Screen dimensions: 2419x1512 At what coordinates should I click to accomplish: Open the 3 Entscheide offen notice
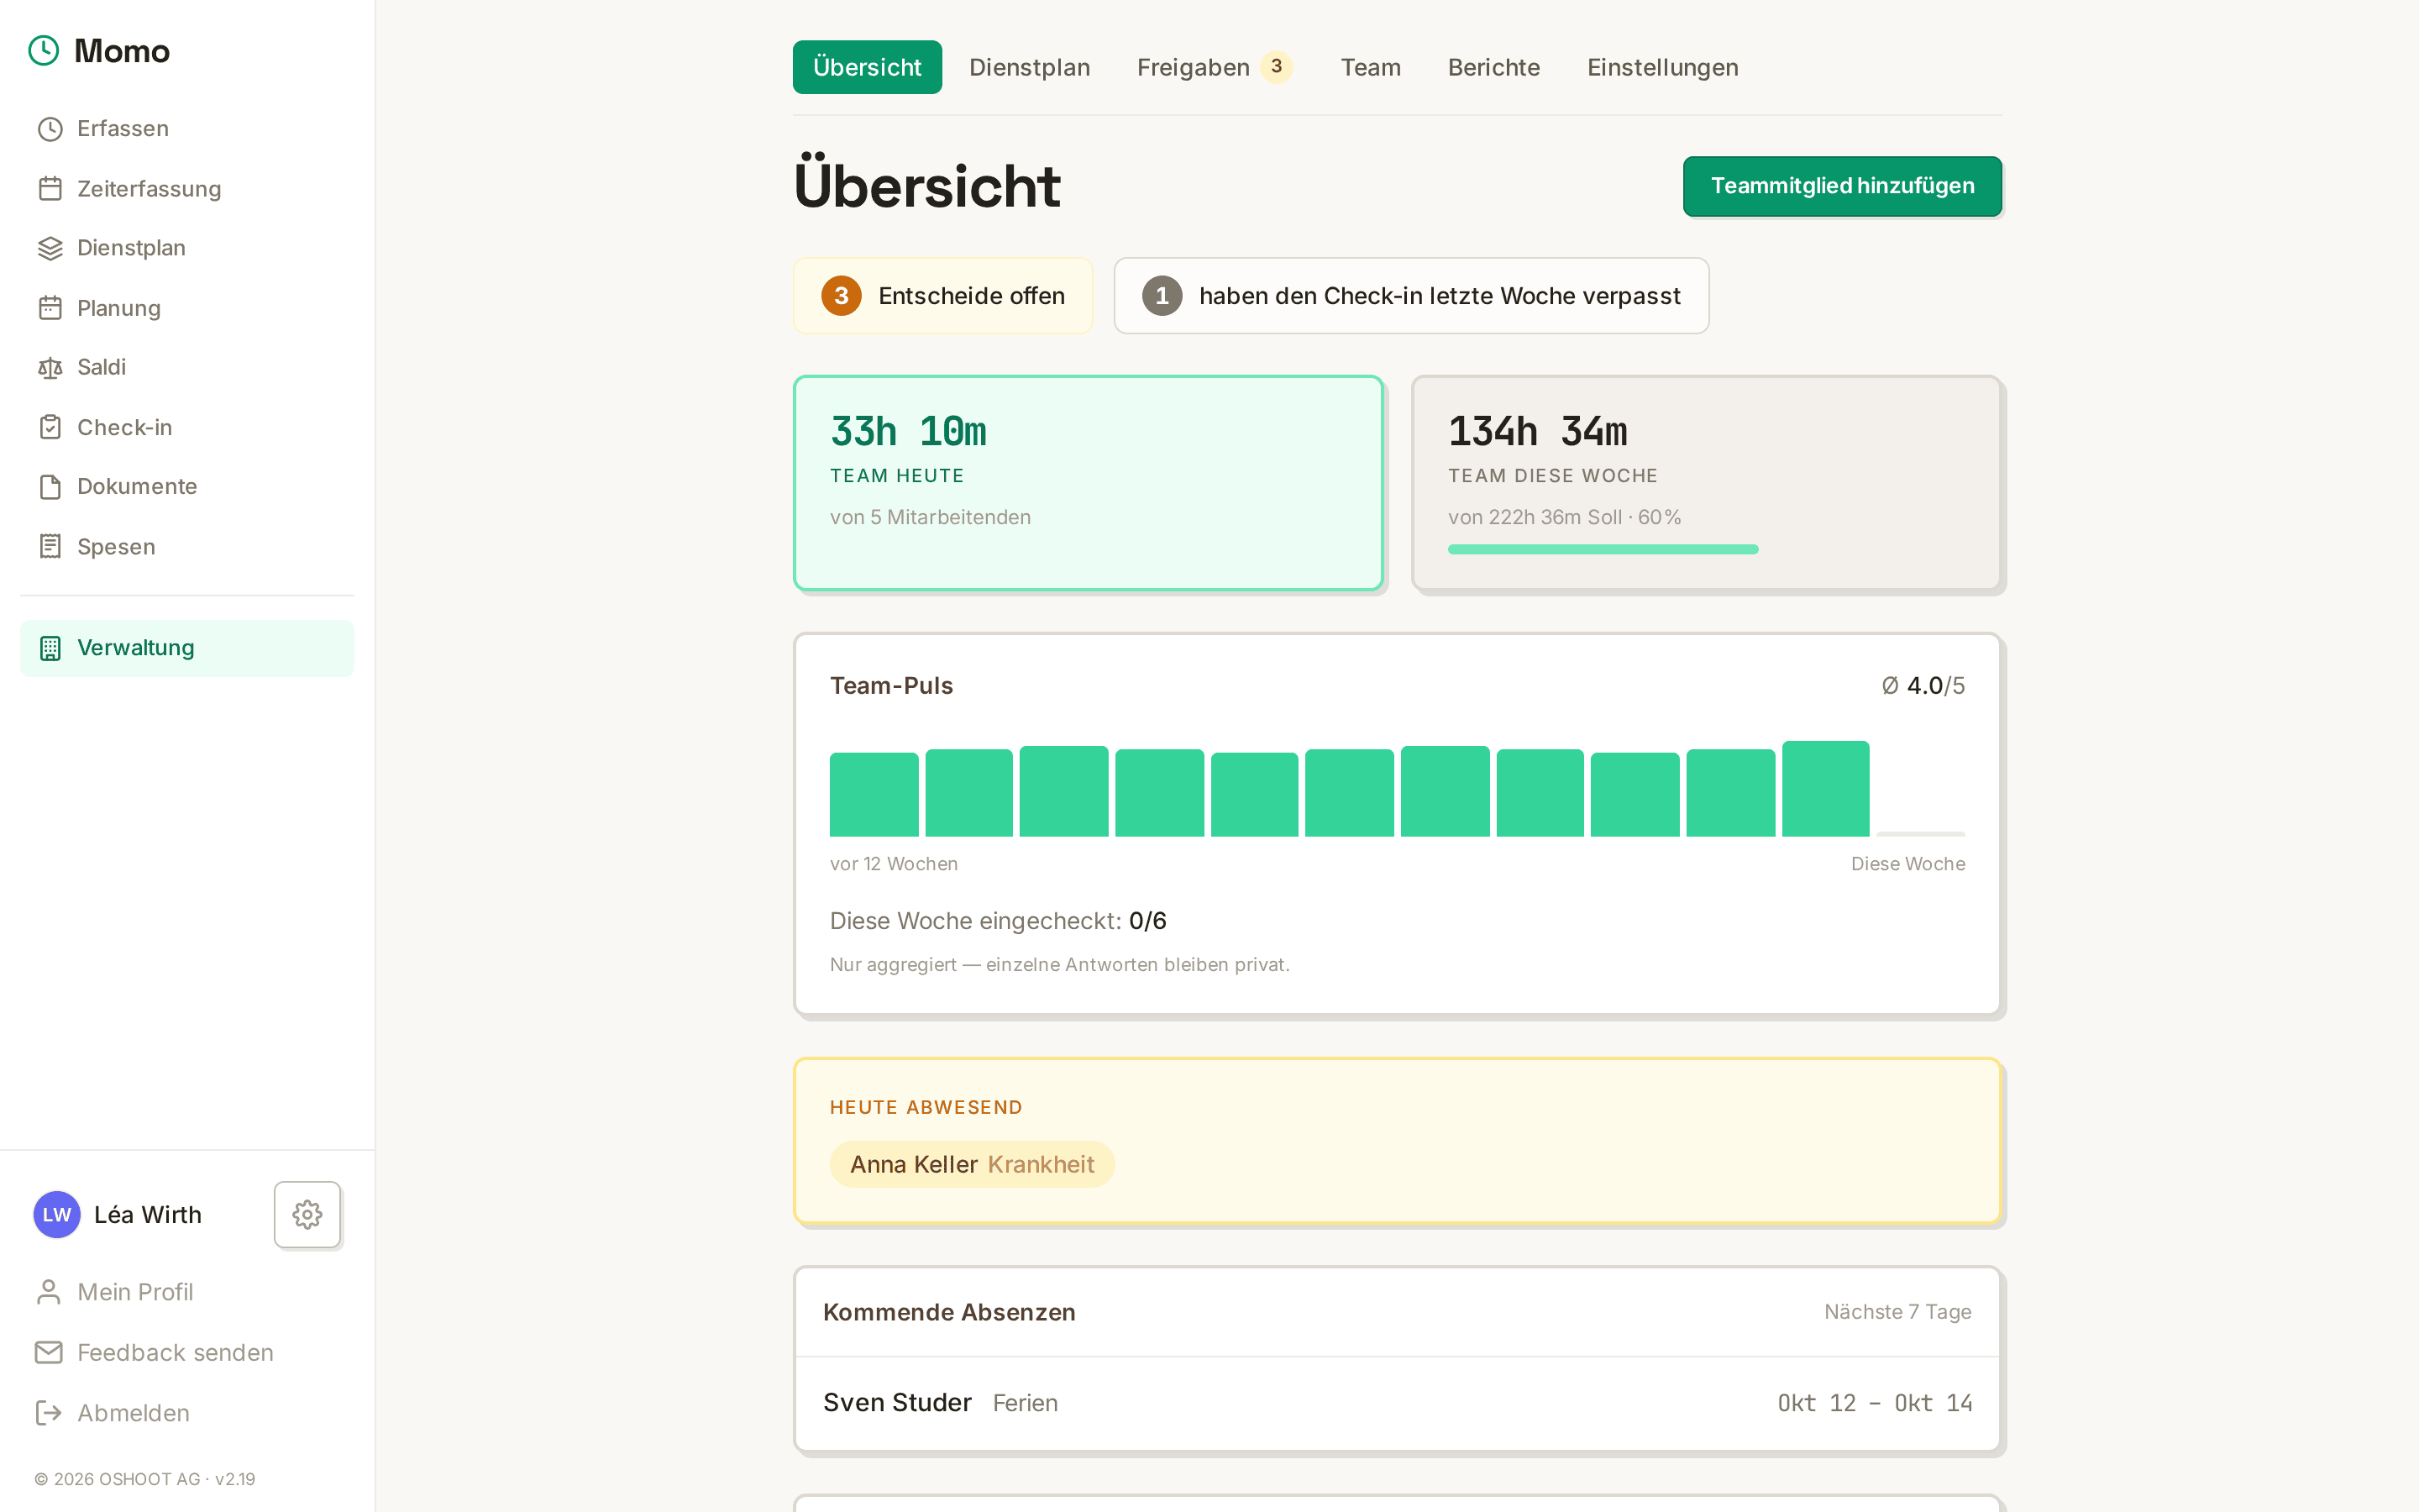pyautogui.click(x=942, y=296)
